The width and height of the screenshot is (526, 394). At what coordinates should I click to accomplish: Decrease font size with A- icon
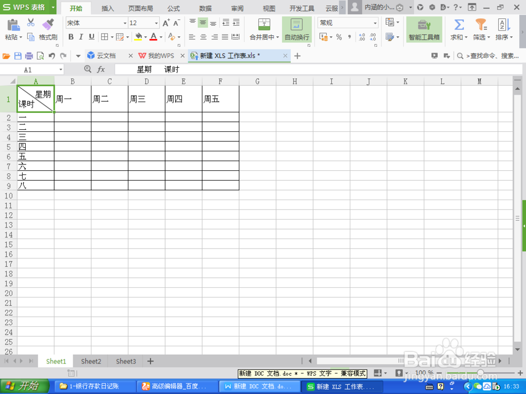176,23
